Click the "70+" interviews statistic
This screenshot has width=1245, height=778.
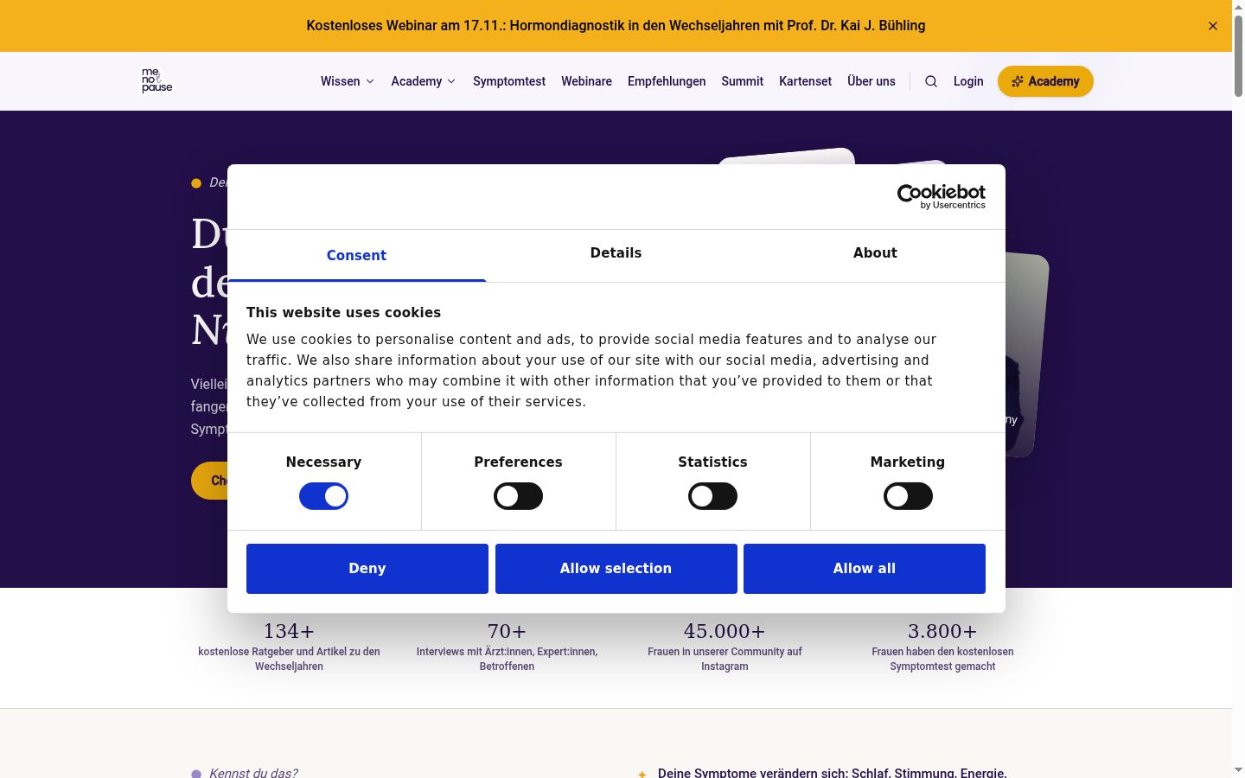[507, 631]
